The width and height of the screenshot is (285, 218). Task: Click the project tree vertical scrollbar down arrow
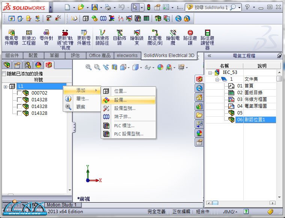279,197
